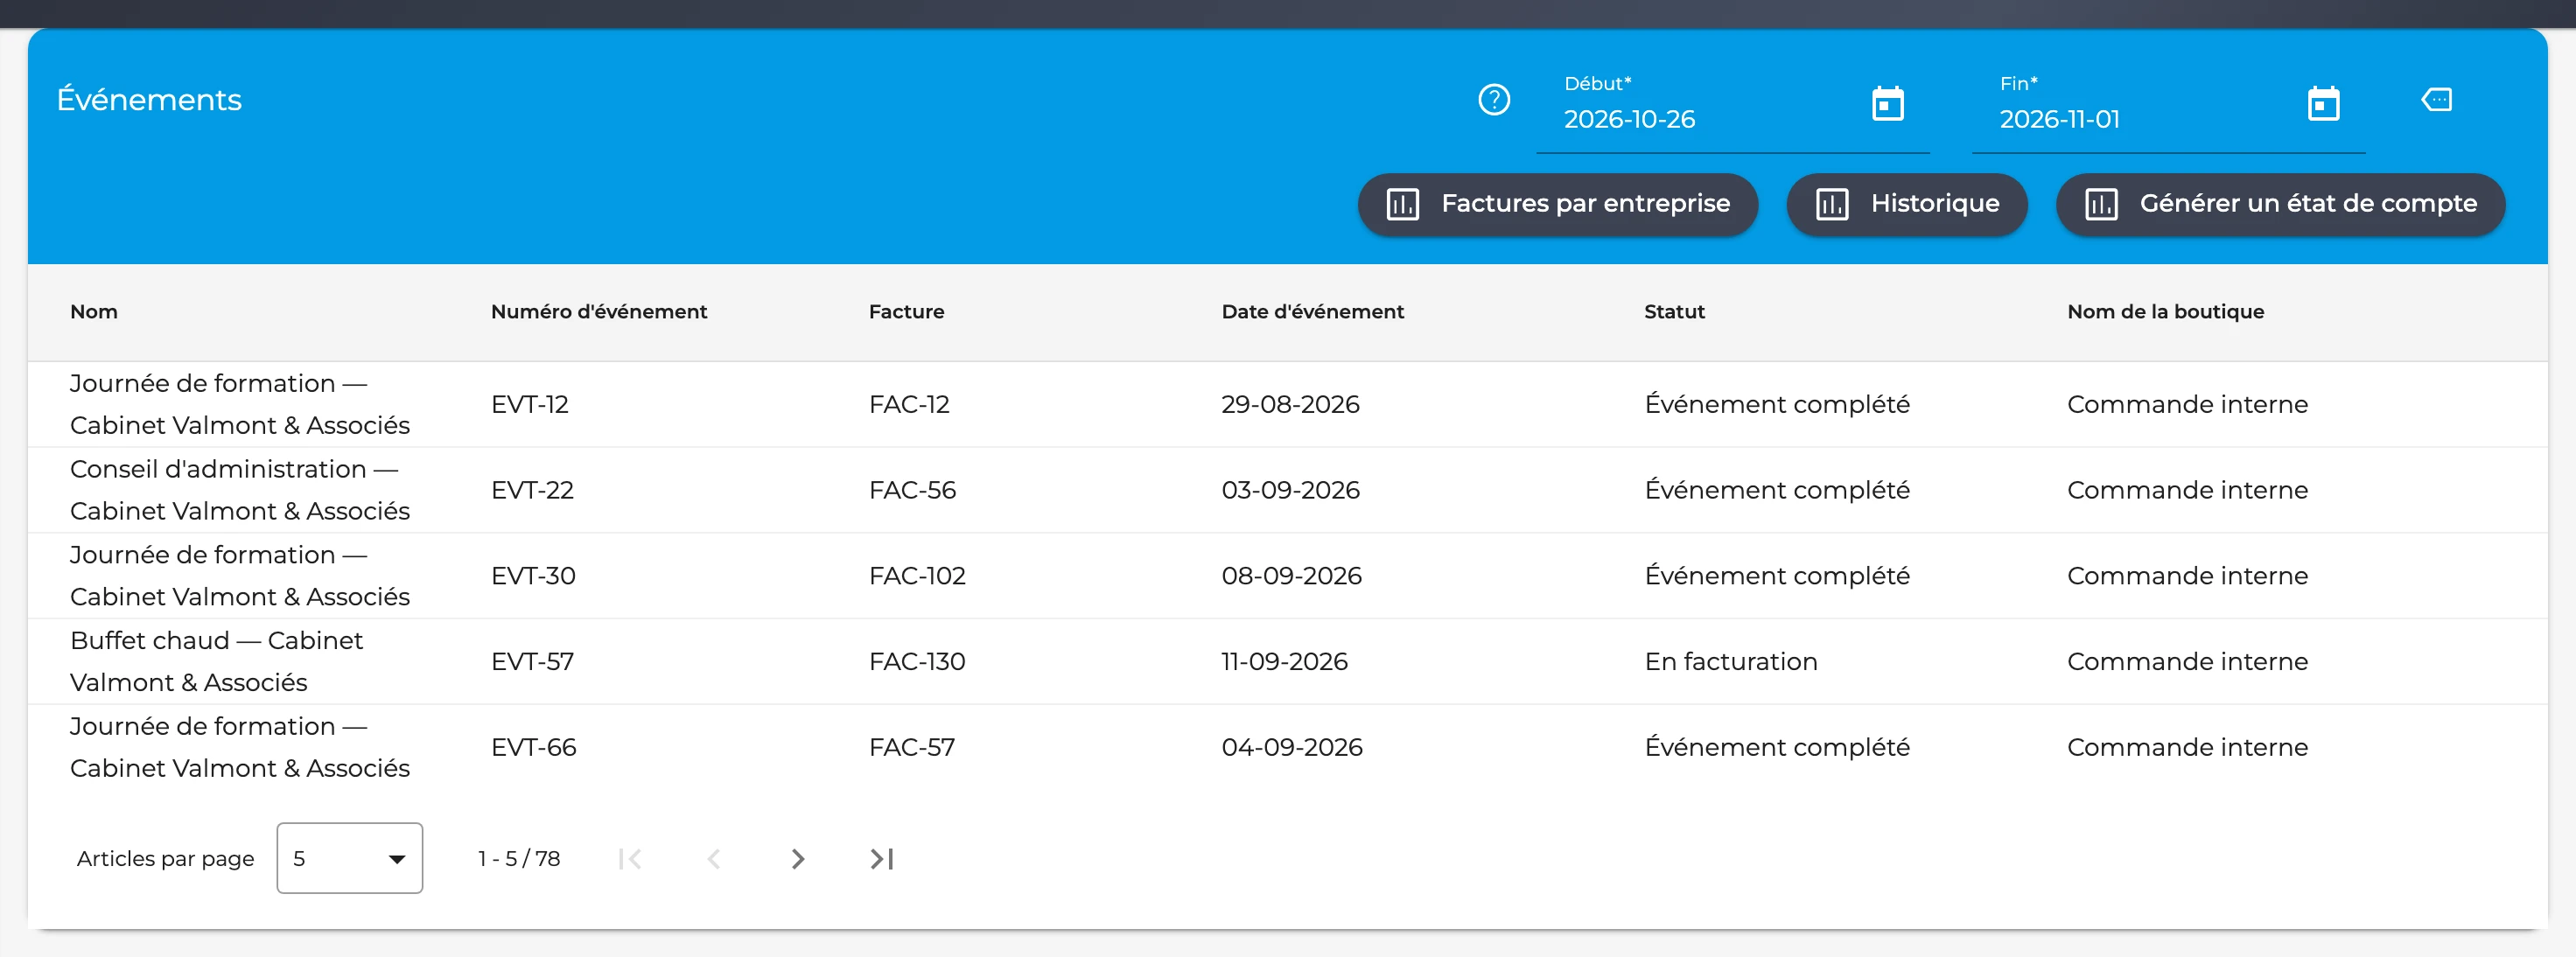Jump to the last page of events
The image size is (2576, 957).
[881, 859]
